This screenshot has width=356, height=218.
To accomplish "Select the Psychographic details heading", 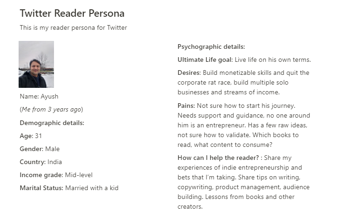I will click(211, 47).
